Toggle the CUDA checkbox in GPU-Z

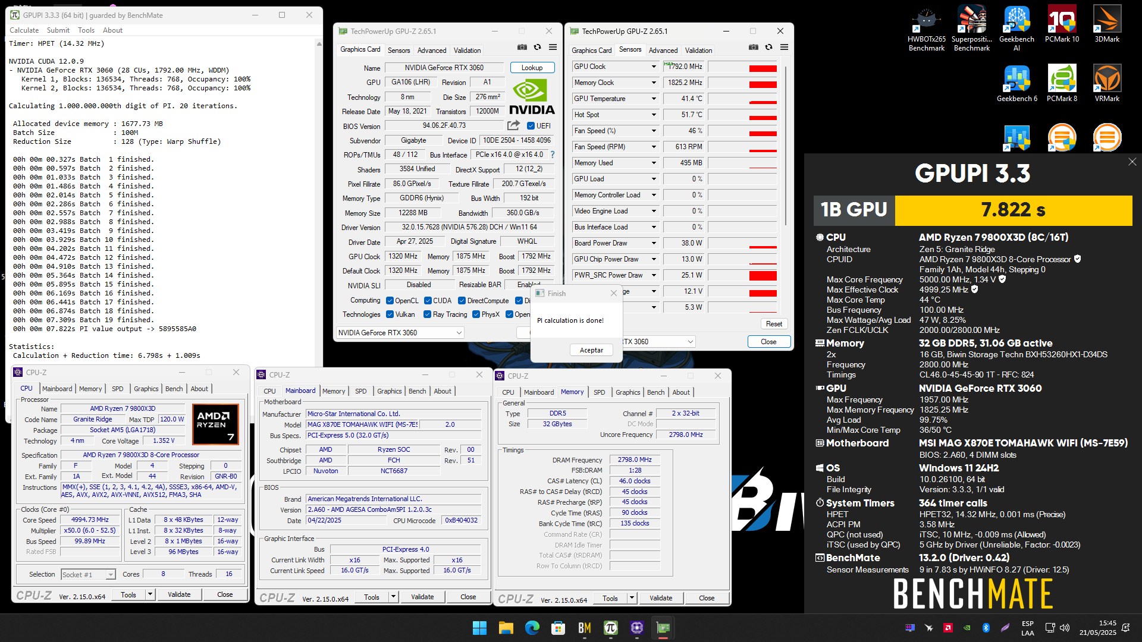point(428,301)
